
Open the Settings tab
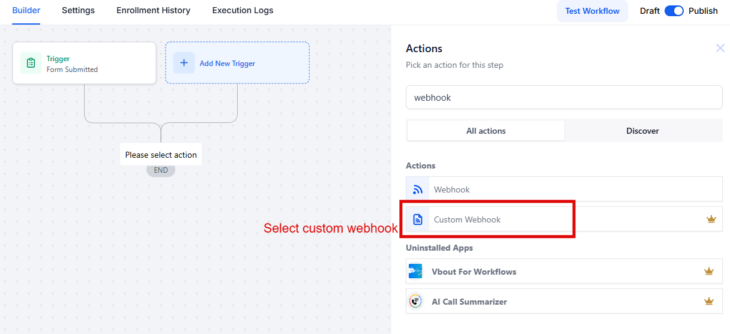tap(78, 10)
